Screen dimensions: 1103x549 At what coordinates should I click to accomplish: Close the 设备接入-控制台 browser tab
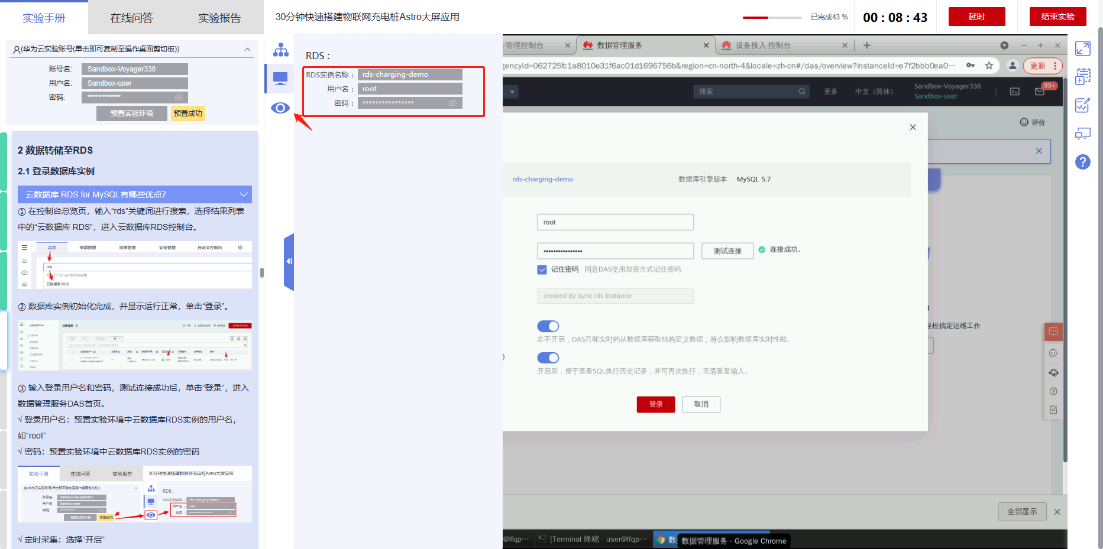[845, 46]
